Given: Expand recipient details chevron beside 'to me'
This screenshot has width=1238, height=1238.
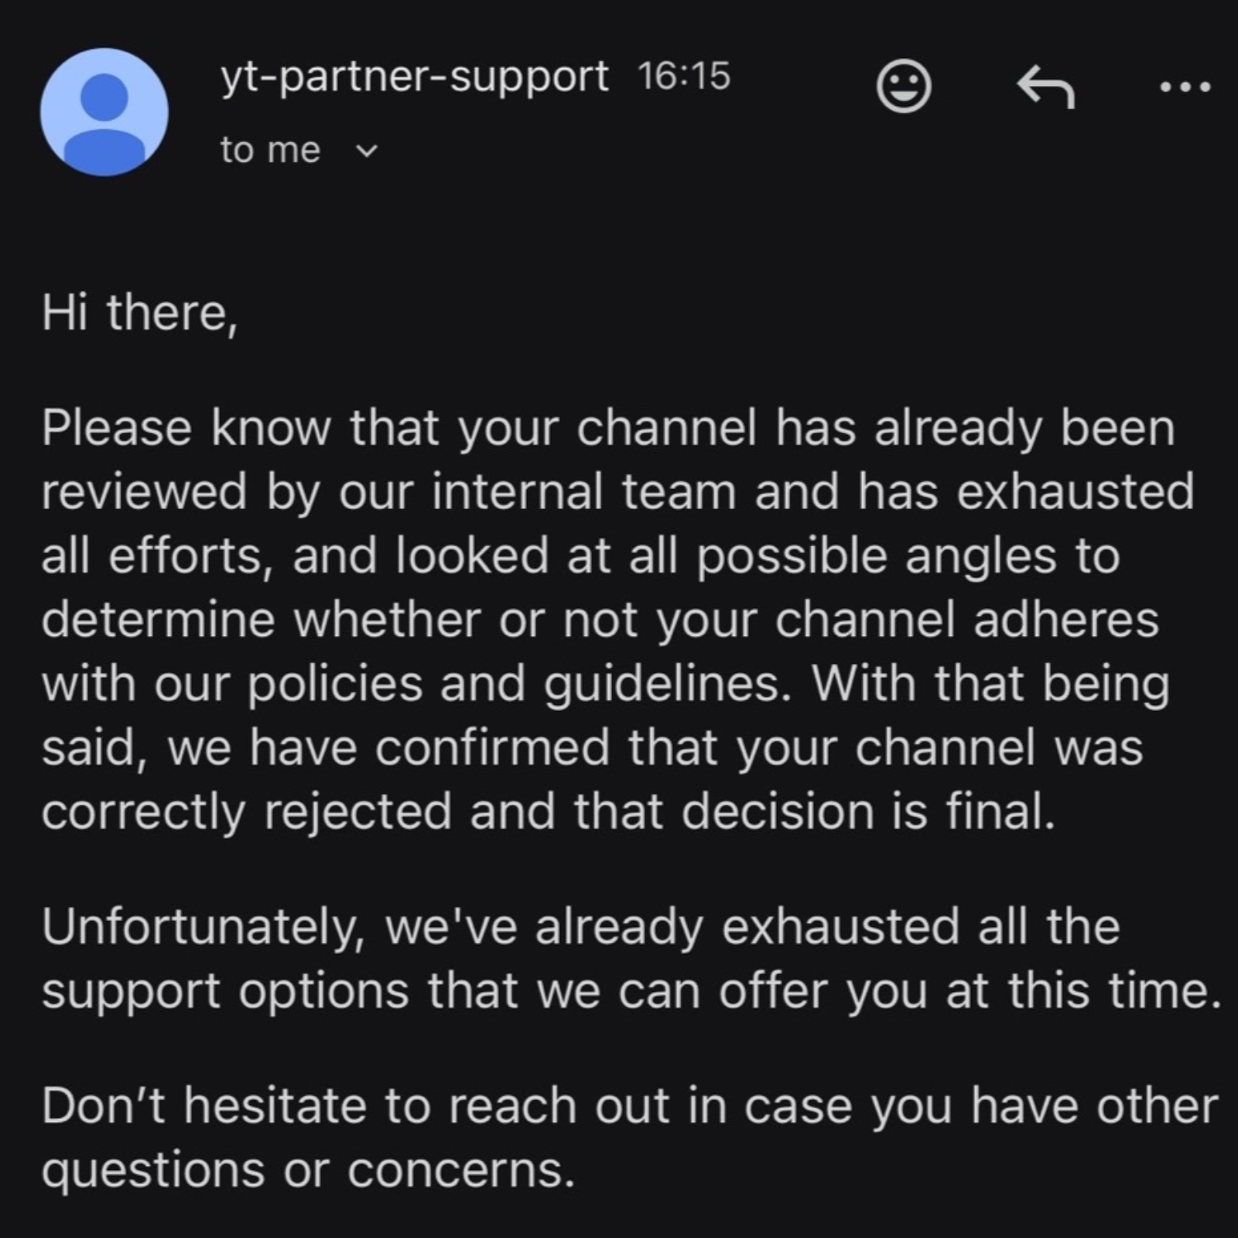Looking at the screenshot, I should [369, 151].
